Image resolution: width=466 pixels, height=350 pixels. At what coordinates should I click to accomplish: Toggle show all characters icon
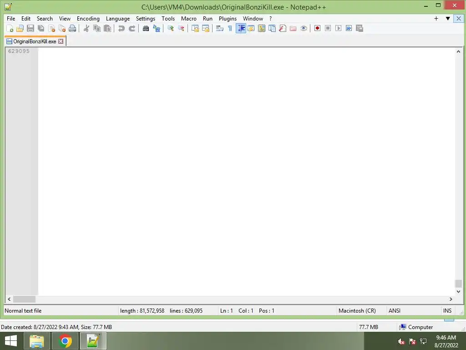pos(230,28)
